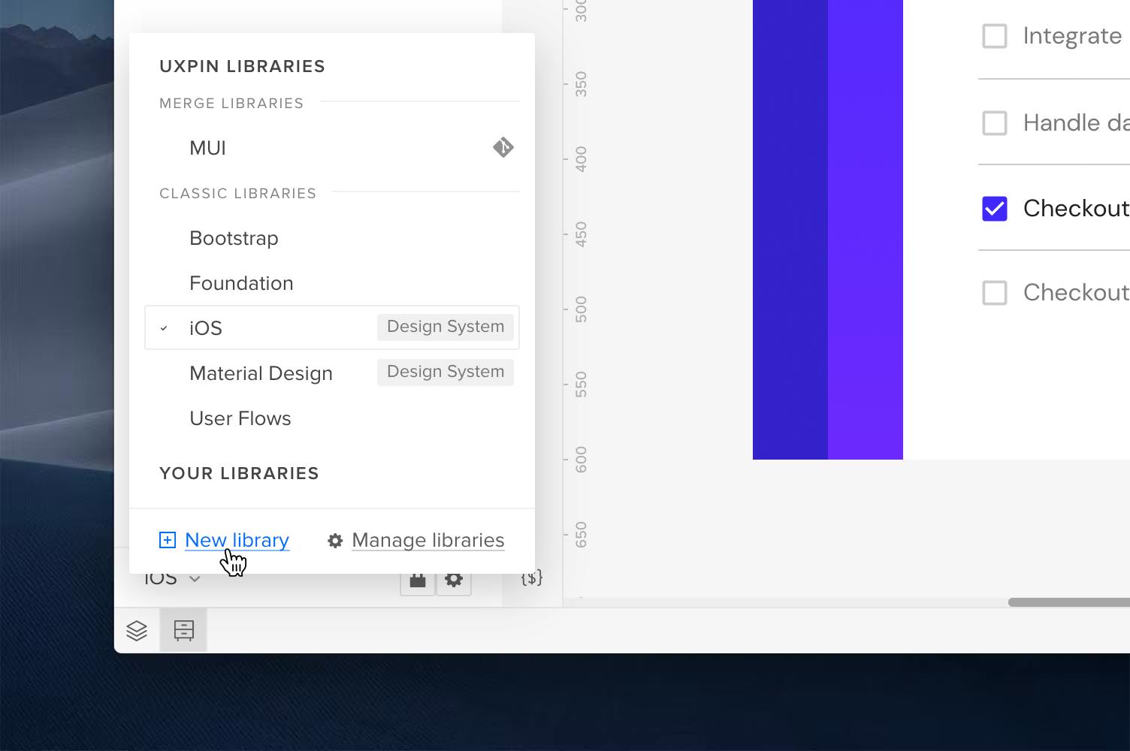This screenshot has width=1130, height=751.
Task: Click the plus icon beside New library
Action: pyautogui.click(x=167, y=539)
